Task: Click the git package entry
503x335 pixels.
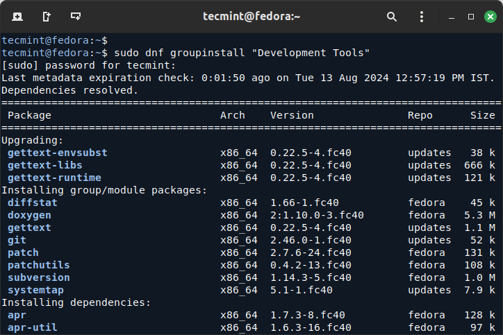Action: pos(17,240)
